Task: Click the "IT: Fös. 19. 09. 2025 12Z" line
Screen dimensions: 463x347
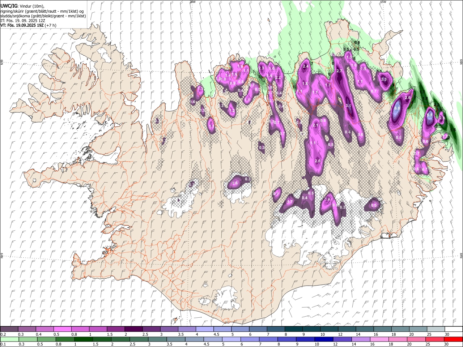Action: click(x=23, y=21)
